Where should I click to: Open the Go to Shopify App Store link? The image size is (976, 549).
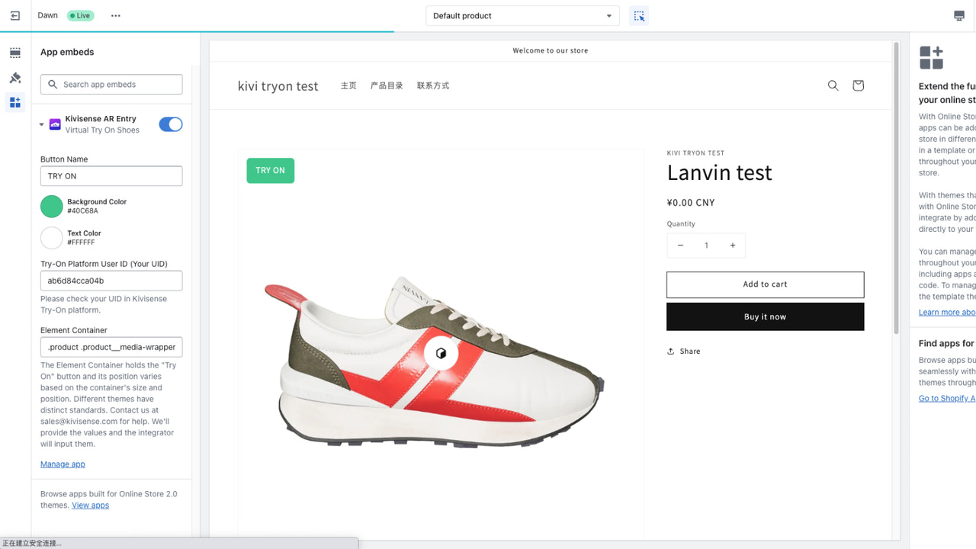pyautogui.click(x=946, y=399)
